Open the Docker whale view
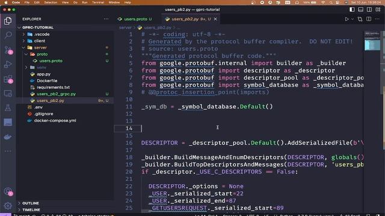Image resolution: width=385 pixels, height=216 pixels. coord(8,137)
